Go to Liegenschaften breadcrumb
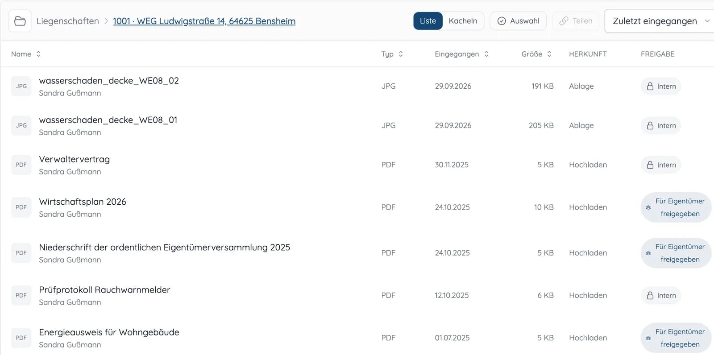714x355 pixels. tap(68, 21)
